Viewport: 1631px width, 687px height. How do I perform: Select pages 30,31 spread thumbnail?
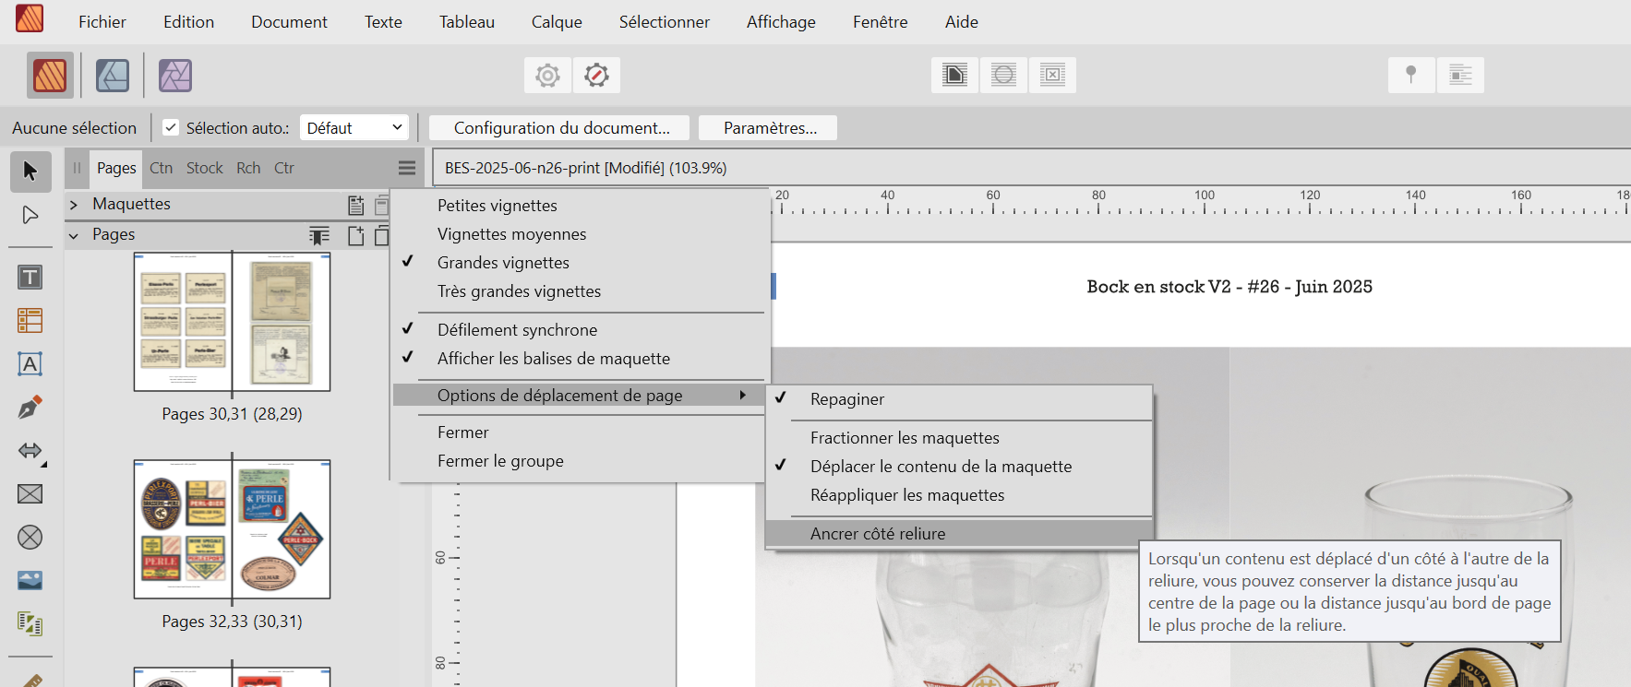click(232, 322)
